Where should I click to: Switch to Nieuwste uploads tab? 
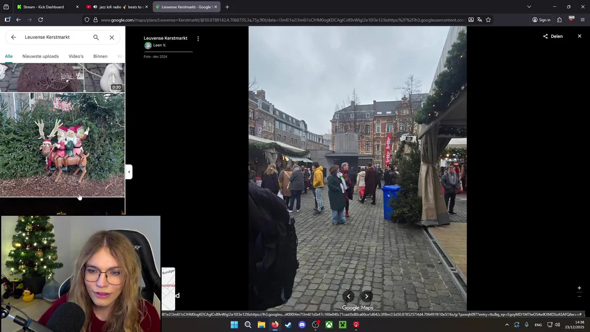click(x=41, y=56)
